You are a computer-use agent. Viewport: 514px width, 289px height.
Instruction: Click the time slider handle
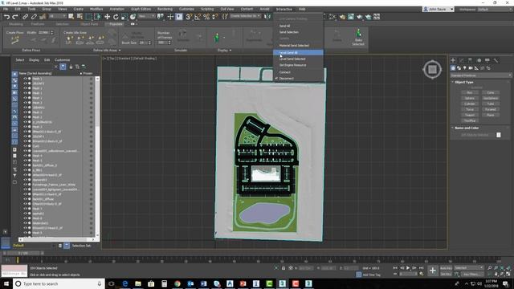point(23,254)
